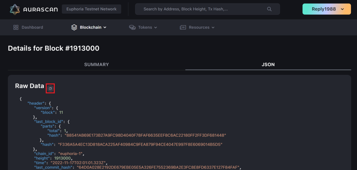Viewport: 357px width, 170px height.
Task: Click the "block": 11 line
Action: pyautogui.click(x=52, y=112)
